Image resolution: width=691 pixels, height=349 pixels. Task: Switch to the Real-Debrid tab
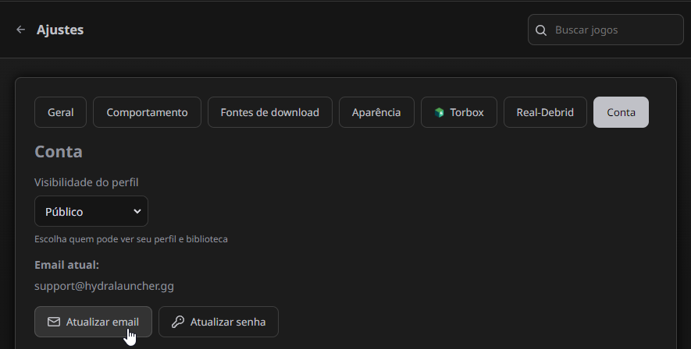pos(545,112)
